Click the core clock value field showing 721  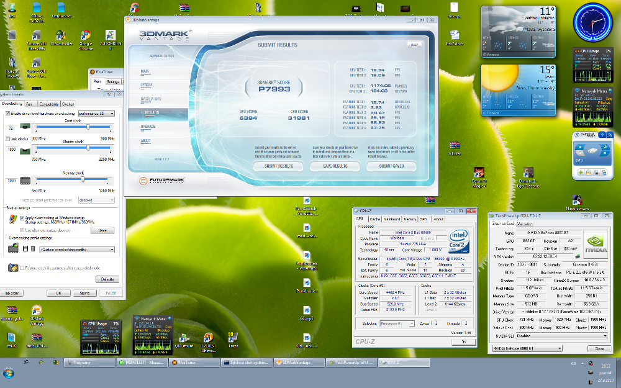tap(11, 128)
